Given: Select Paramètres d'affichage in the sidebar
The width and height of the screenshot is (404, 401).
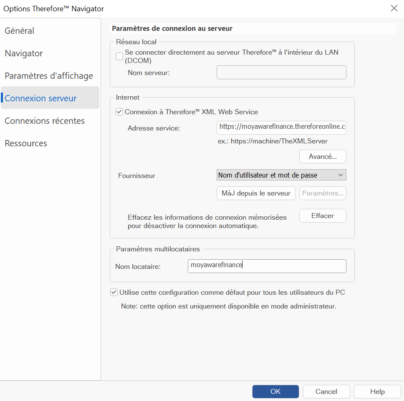Looking at the screenshot, I should pos(48,75).
